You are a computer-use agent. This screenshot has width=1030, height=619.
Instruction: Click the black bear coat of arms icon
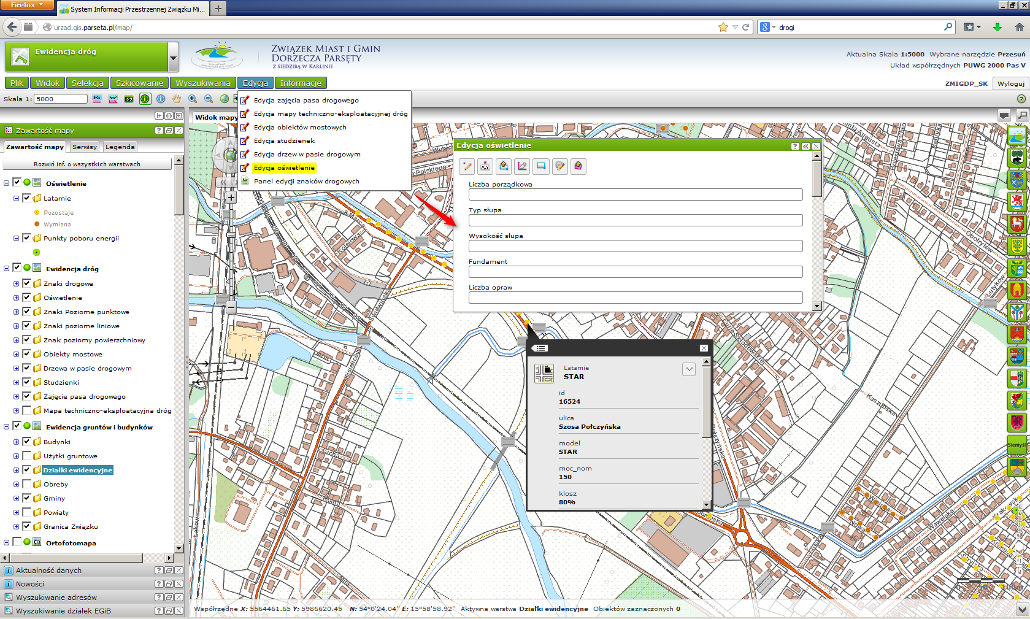[x=1017, y=157]
